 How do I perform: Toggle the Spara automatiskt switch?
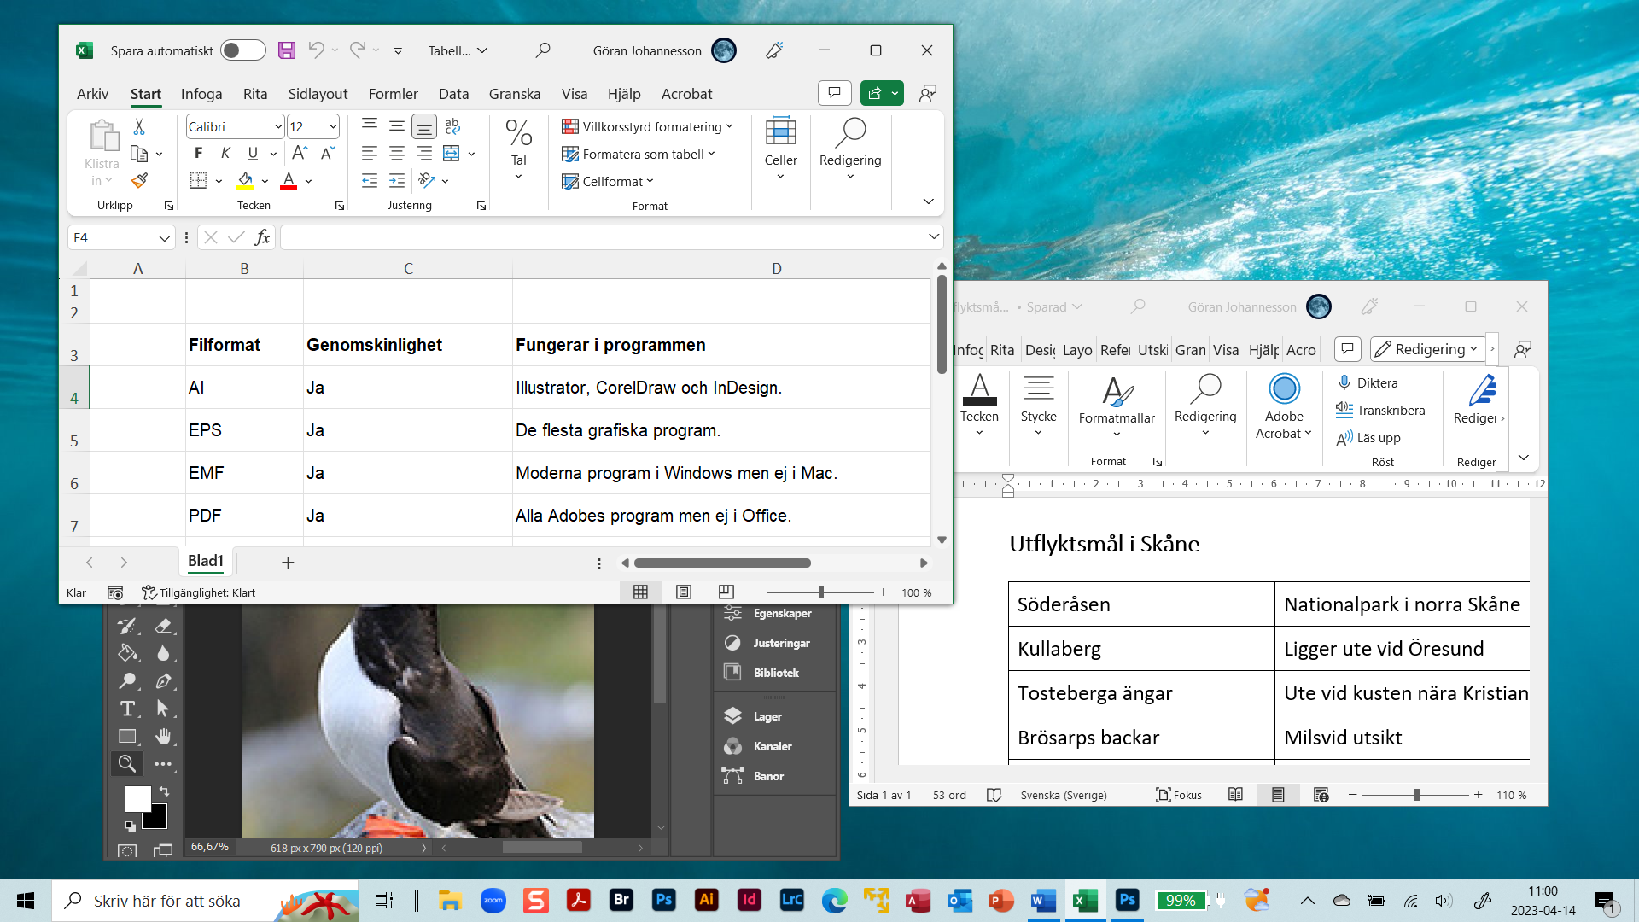[242, 50]
